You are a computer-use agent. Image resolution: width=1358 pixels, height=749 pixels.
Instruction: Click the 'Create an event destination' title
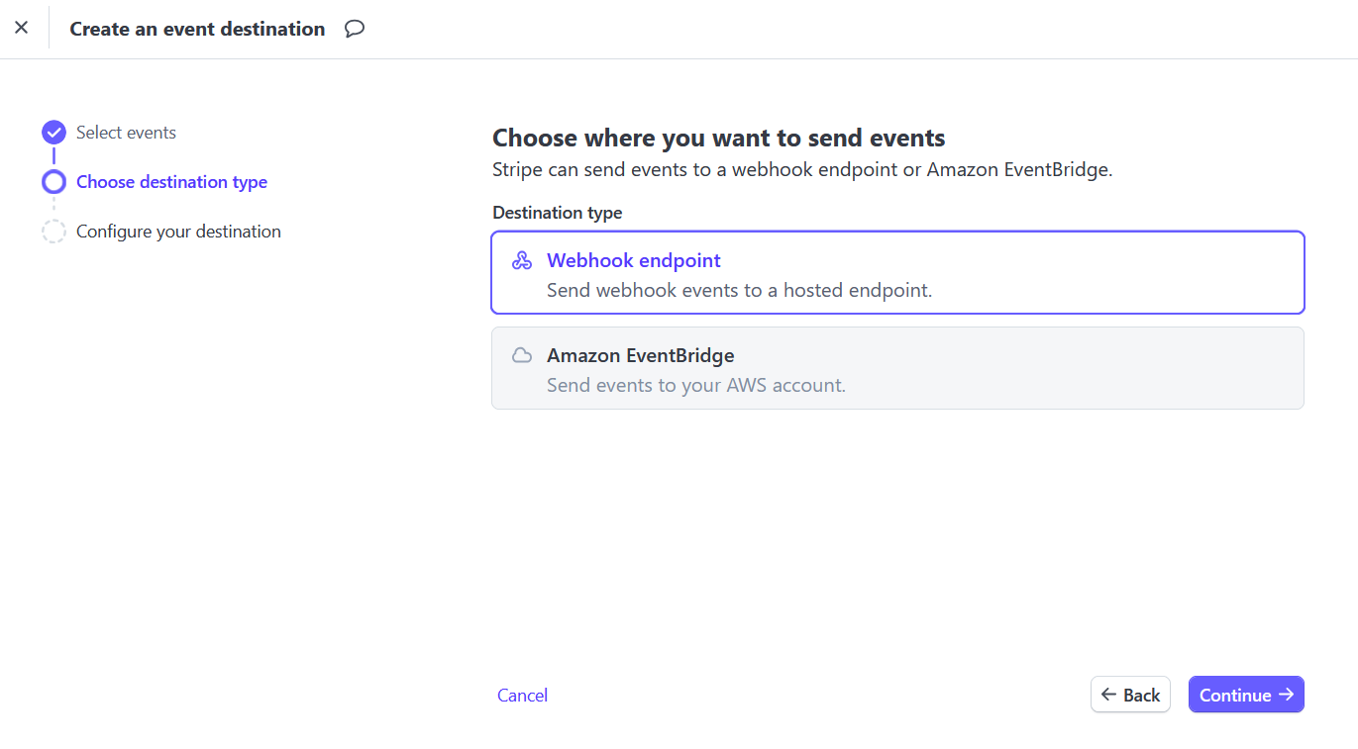point(197,29)
